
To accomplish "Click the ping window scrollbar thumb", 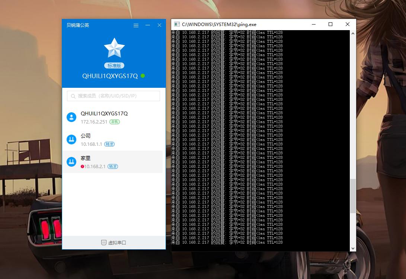I will click(353, 196).
